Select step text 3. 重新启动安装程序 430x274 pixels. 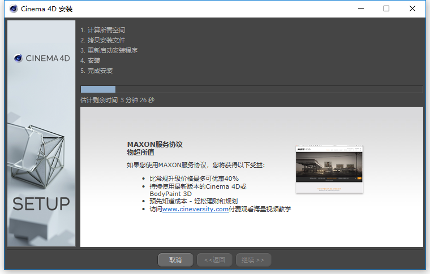coord(109,50)
